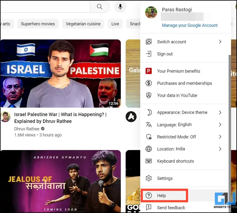The height and width of the screenshot is (213, 237).
Task: Click the keyboard icon
Action: point(148,161)
